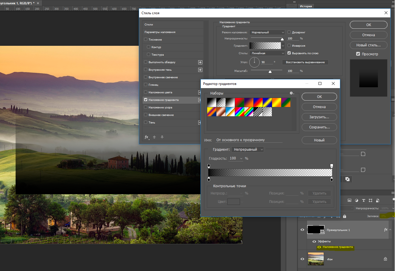Screen dimensions: 395x271
Task: Expand the Стиль Линейная dropdown
Action: pos(267,53)
